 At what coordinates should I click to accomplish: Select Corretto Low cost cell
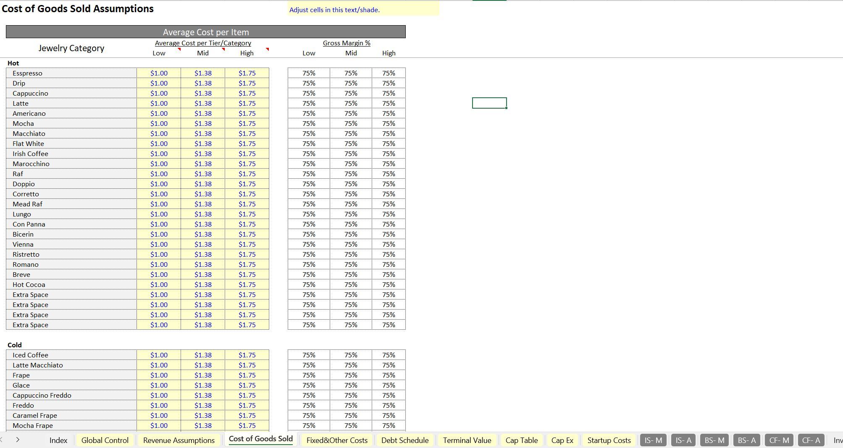pos(159,194)
